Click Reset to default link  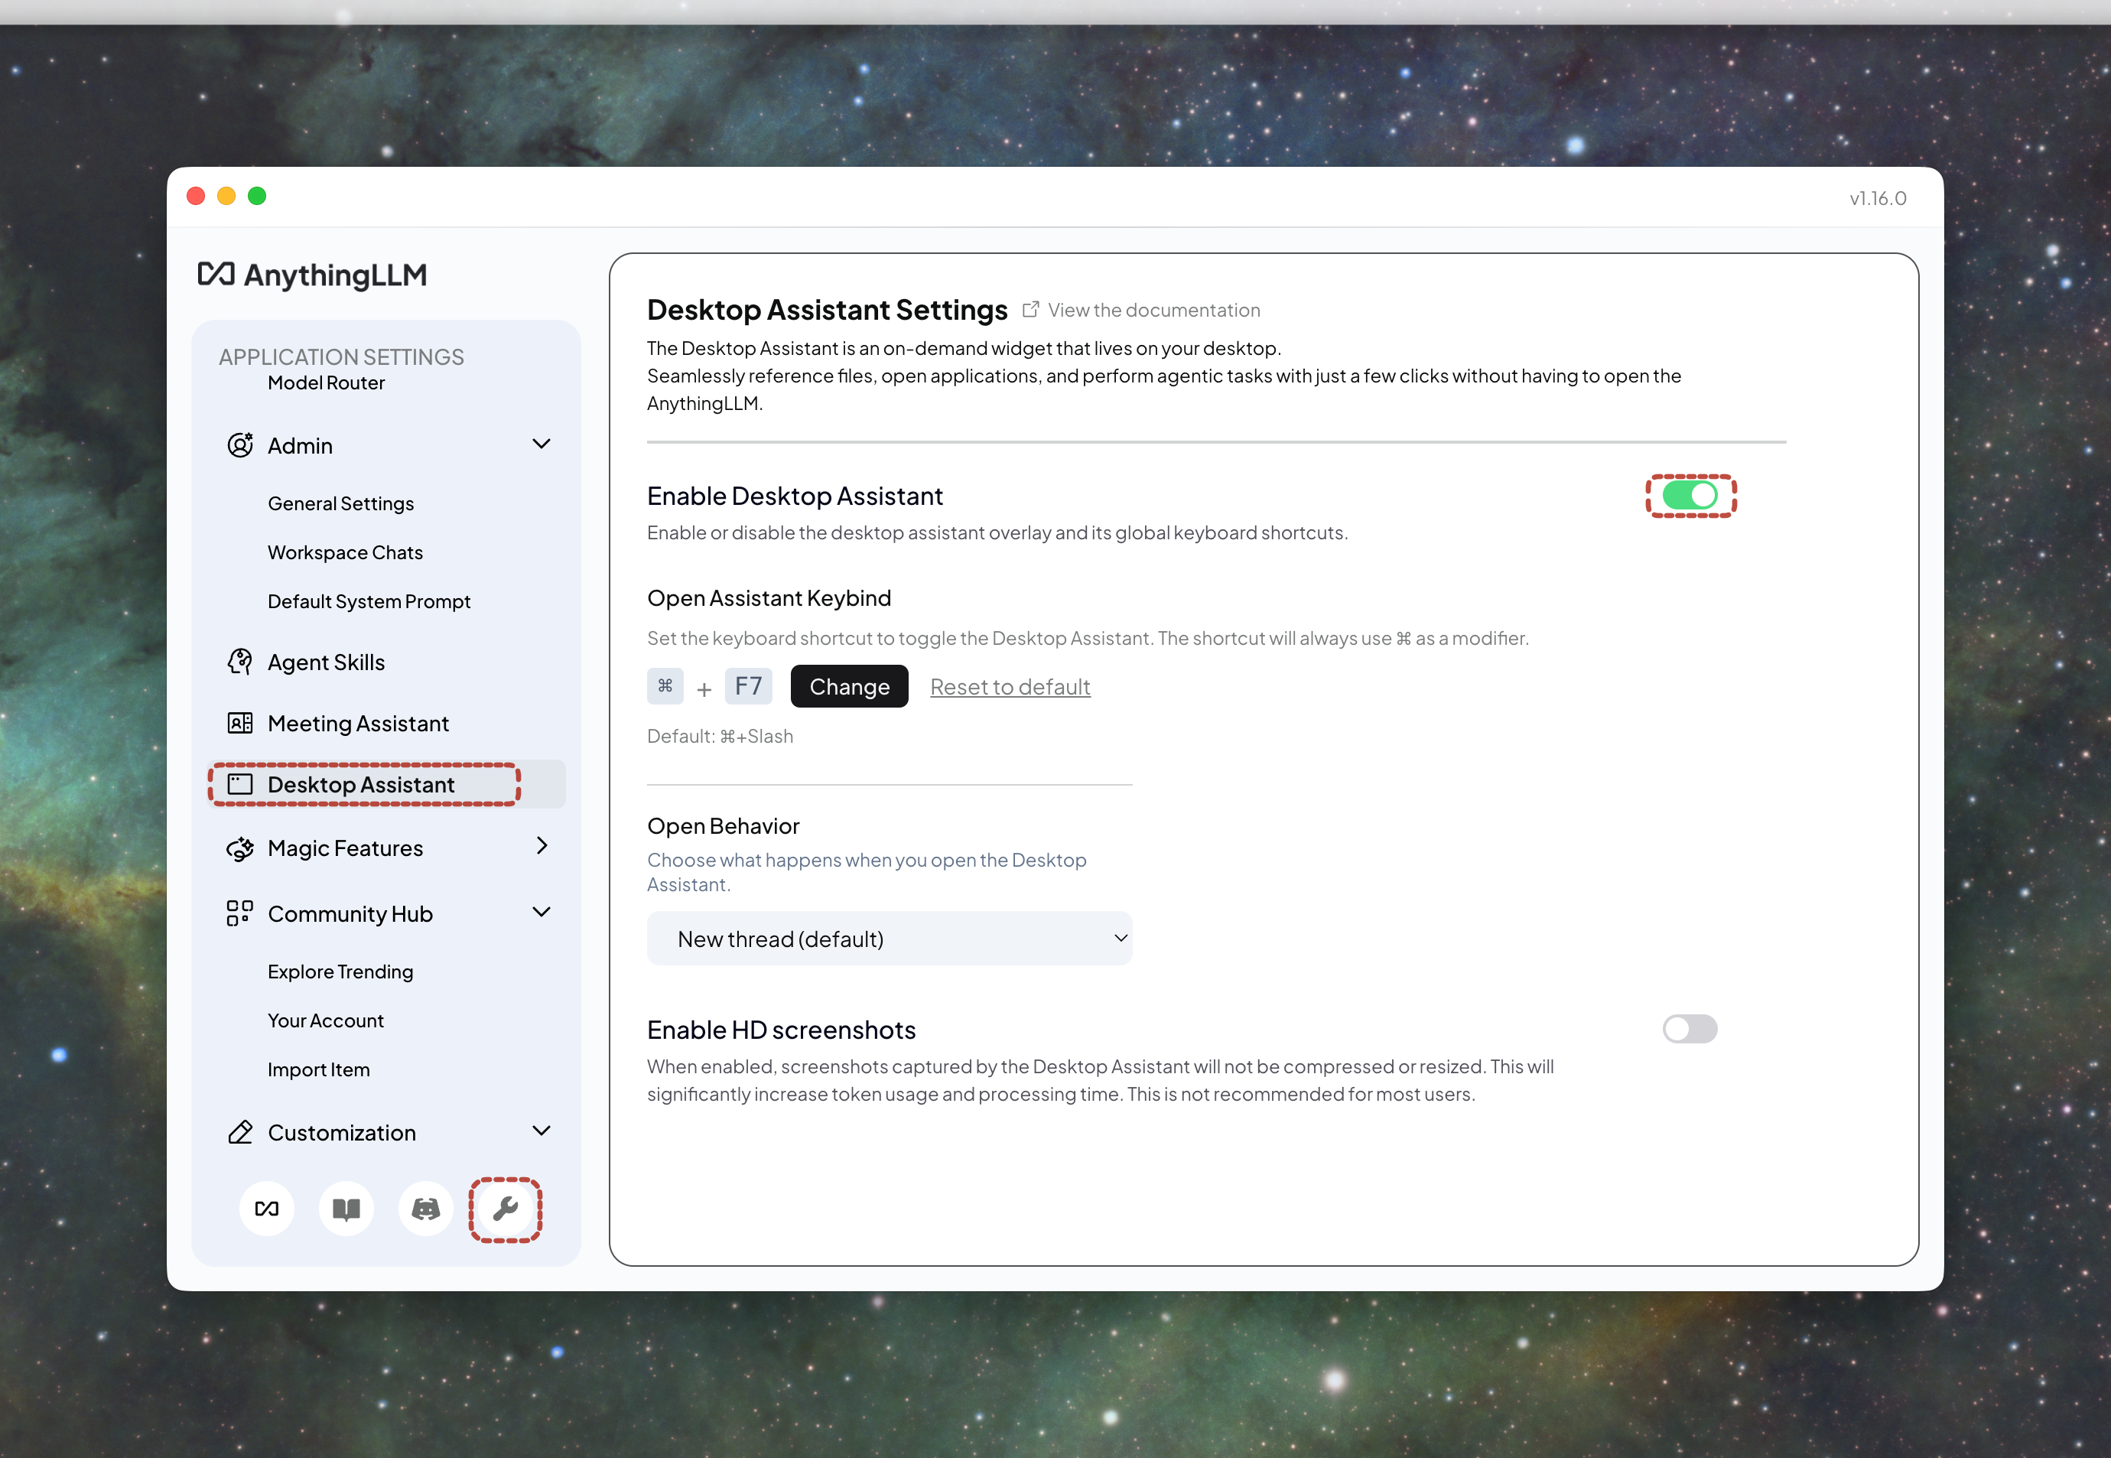[1010, 687]
